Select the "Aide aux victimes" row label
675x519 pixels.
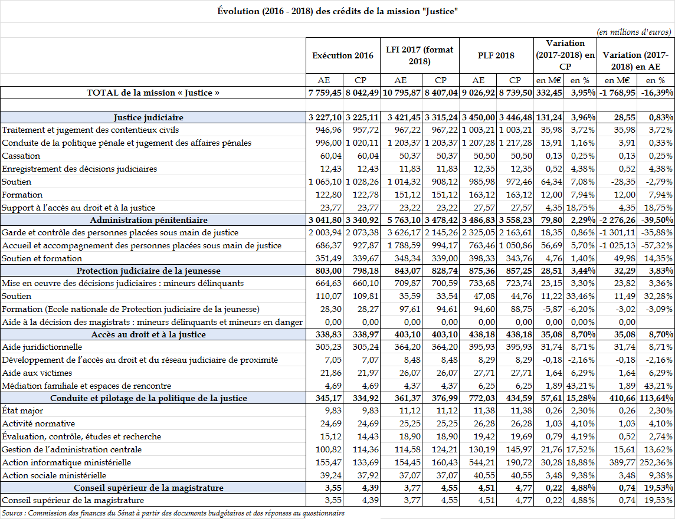click(37, 373)
